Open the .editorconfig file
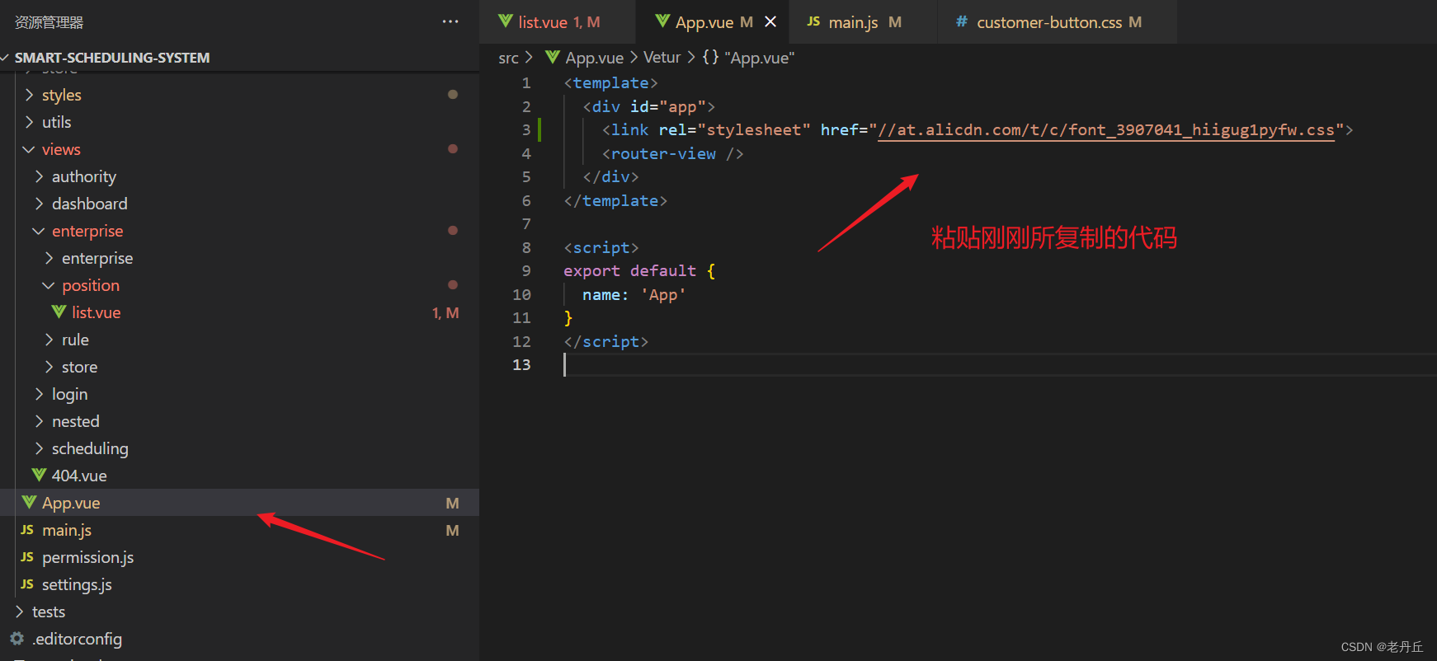This screenshot has height=661, width=1437. [x=239, y=639]
